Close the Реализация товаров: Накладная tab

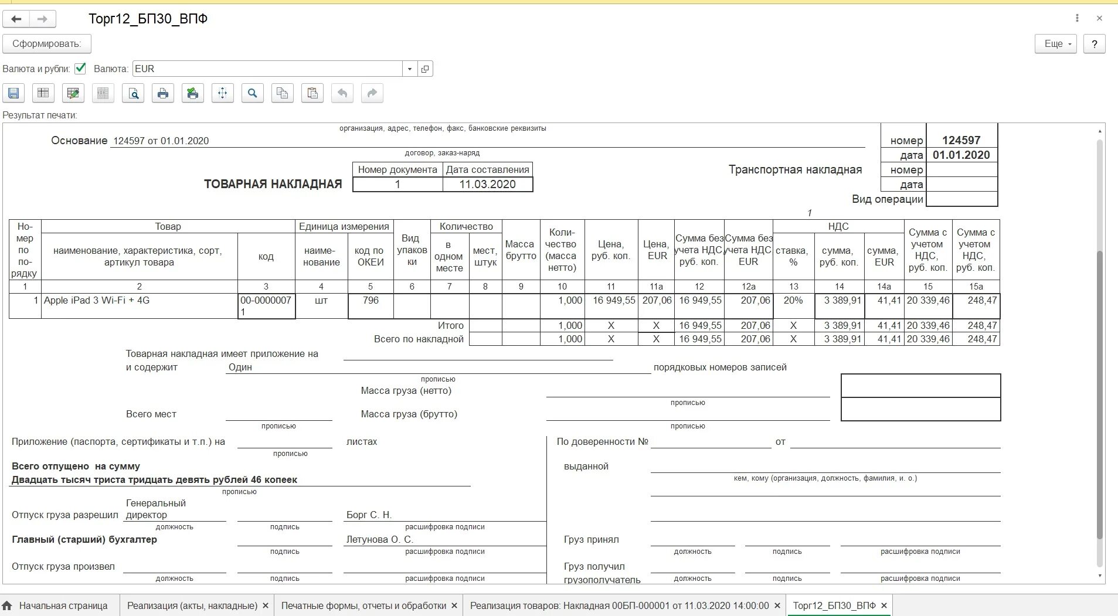click(777, 605)
